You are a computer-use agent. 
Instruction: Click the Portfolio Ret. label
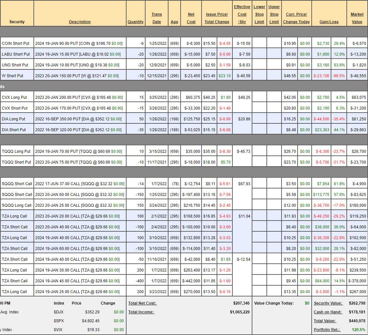pos(327,330)
